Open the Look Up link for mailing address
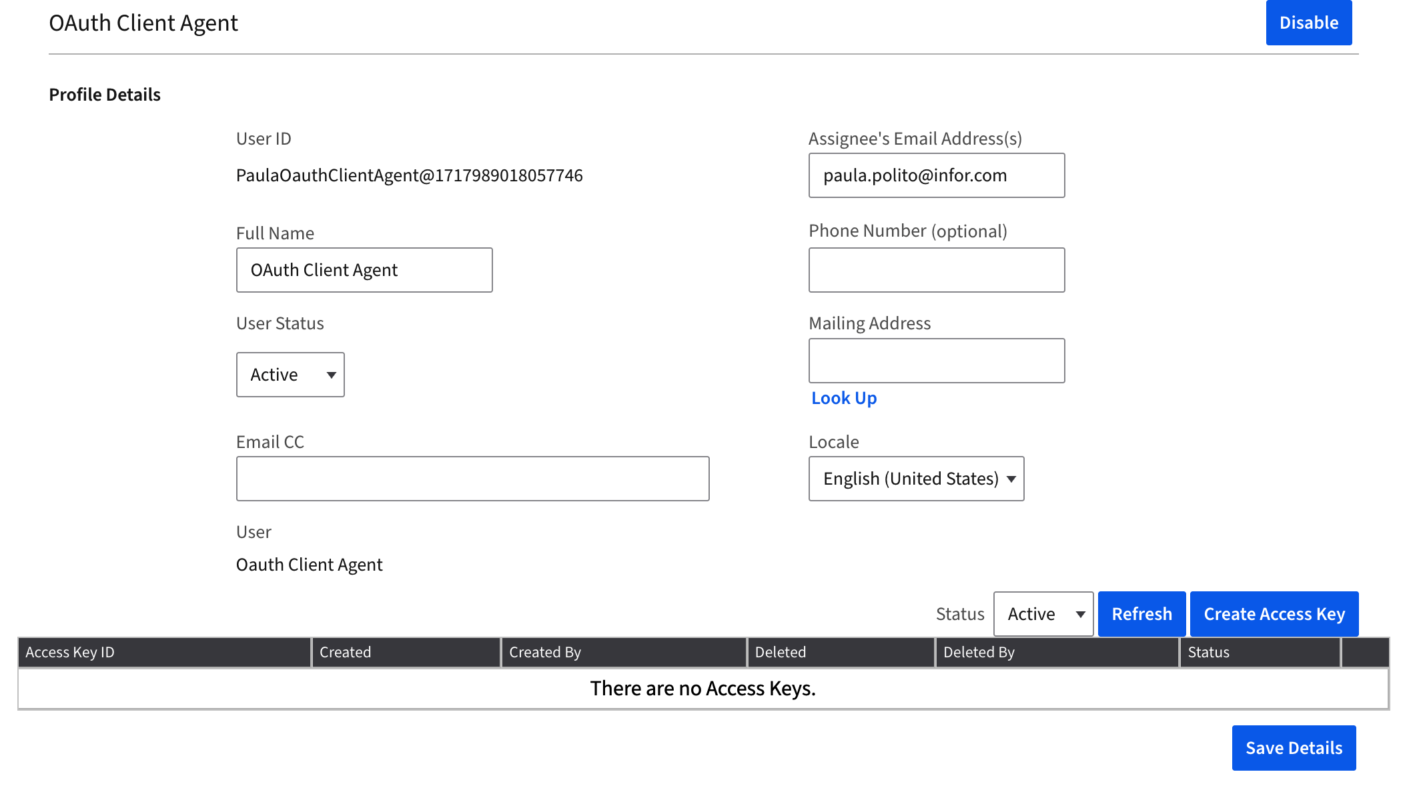This screenshot has width=1421, height=788. (x=843, y=398)
